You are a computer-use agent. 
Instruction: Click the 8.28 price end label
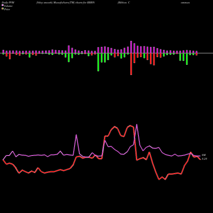(204, 159)
